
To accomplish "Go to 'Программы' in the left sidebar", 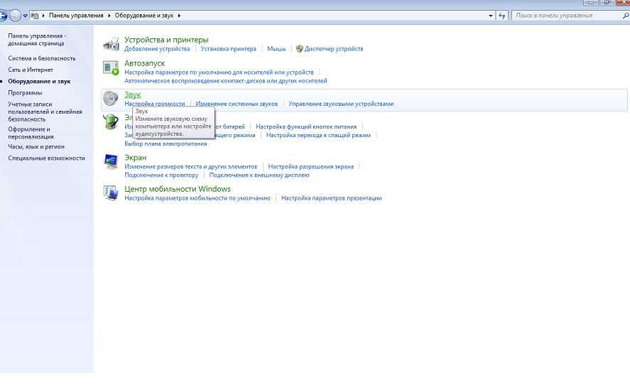I will tap(25, 92).
